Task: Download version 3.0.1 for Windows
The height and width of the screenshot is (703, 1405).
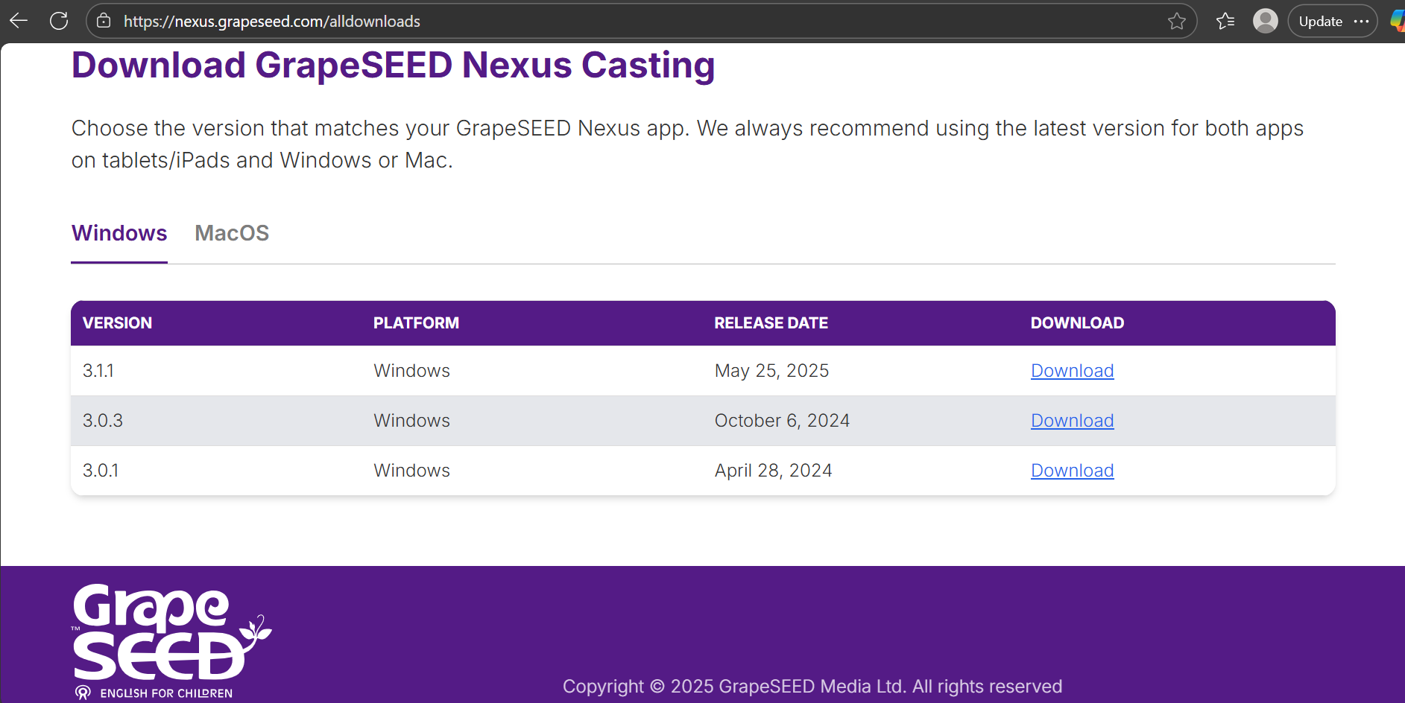Action: click(1072, 470)
